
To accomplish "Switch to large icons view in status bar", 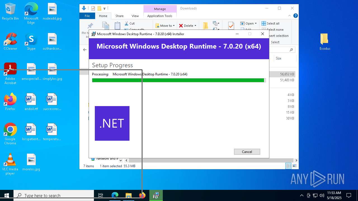I will tap(294, 166).
